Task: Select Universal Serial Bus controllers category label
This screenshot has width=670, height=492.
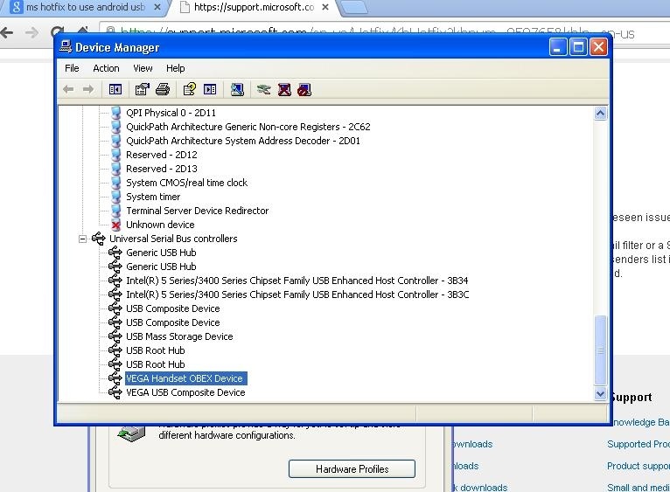Action: pyautogui.click(x=173, y=239)
